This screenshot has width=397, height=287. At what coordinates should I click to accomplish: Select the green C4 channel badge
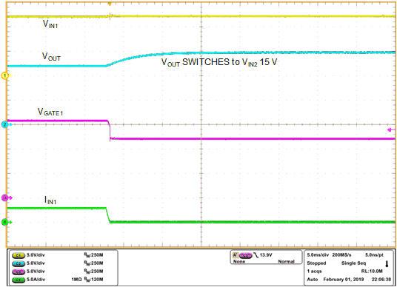pos(19,280)
